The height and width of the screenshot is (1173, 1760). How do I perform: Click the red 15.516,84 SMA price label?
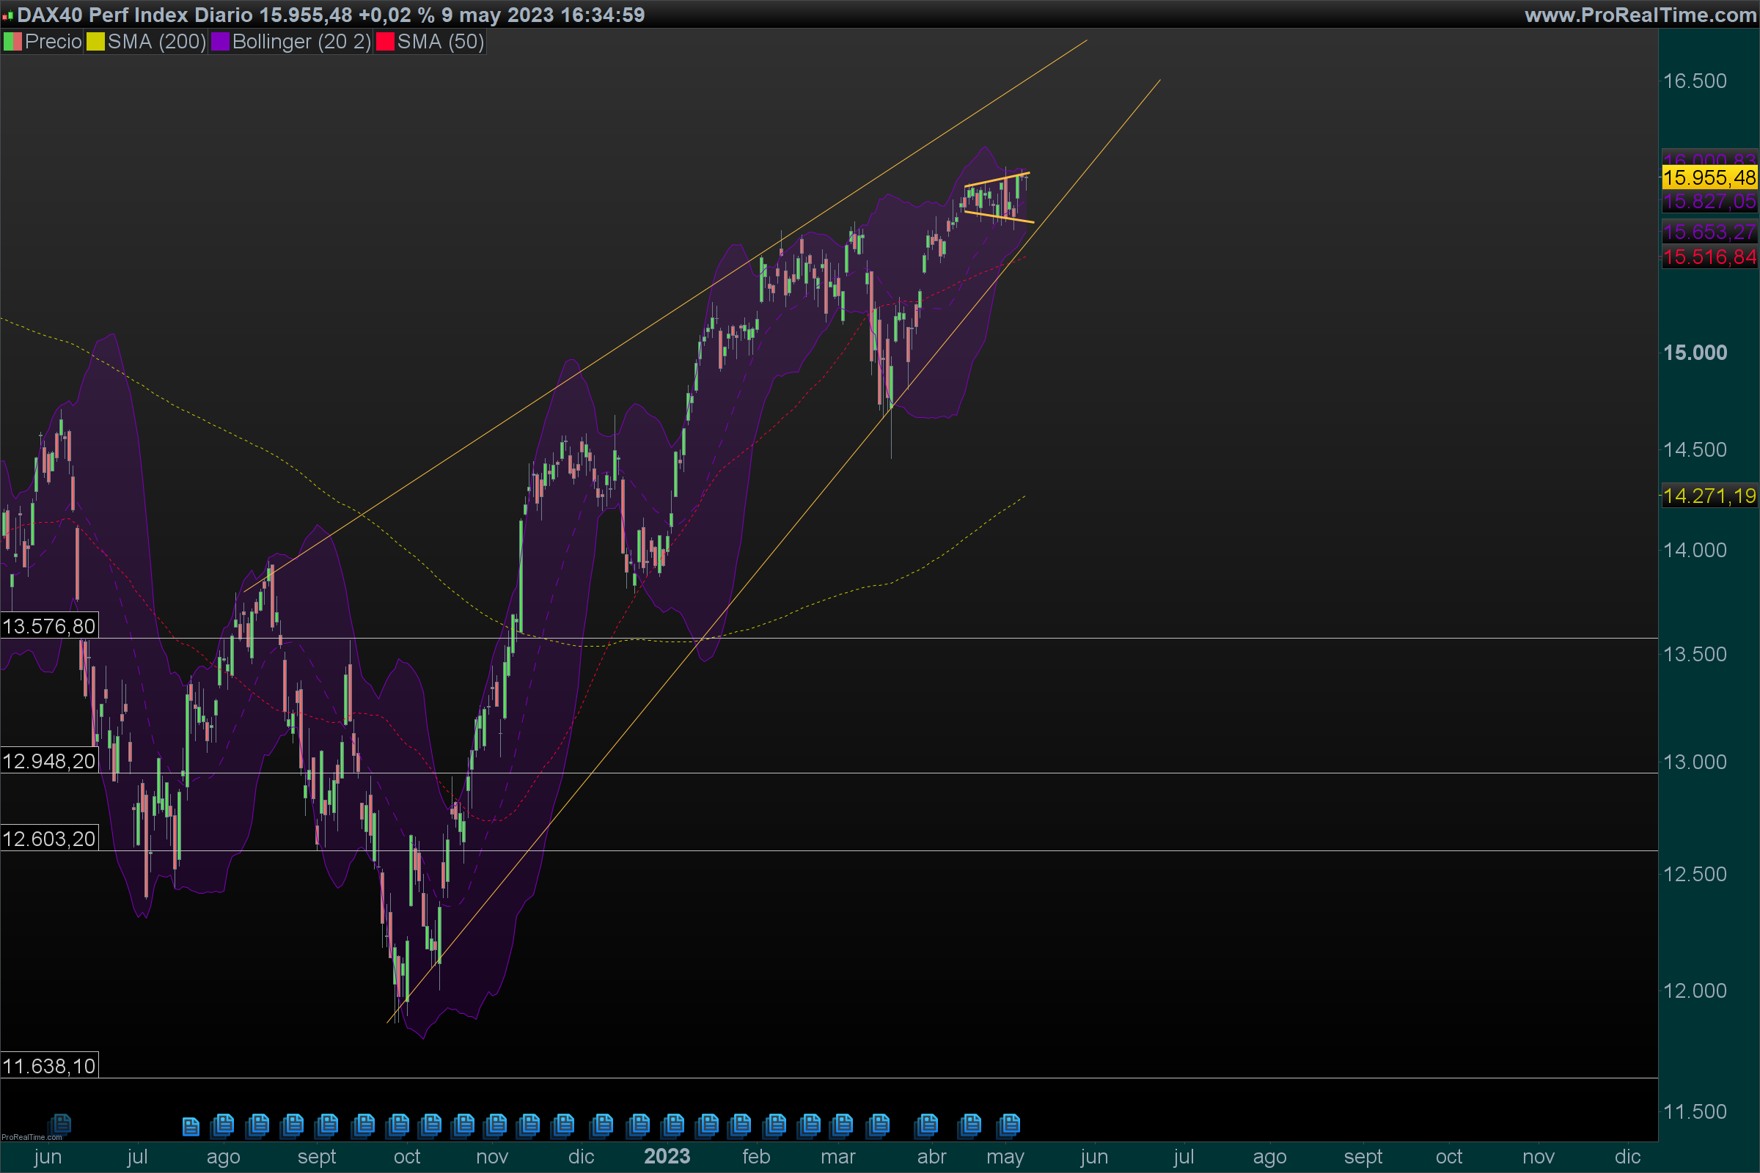pyautogui.click(x=1709, y=257)
